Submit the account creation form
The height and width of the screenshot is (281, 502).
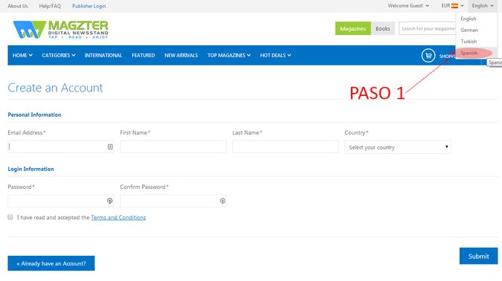click(x=478, y=256)
